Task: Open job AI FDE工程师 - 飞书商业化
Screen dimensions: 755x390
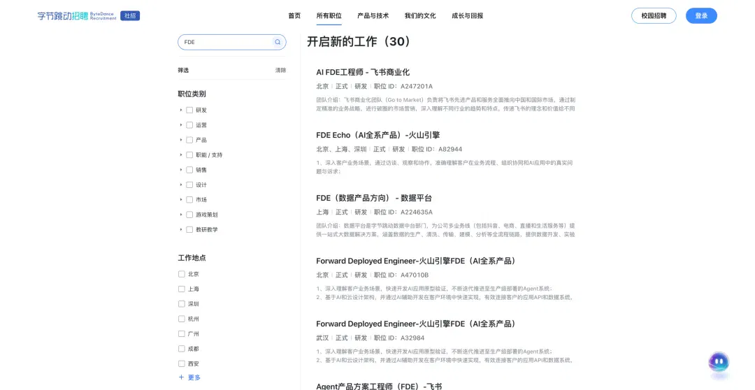Action: (363, 72)
